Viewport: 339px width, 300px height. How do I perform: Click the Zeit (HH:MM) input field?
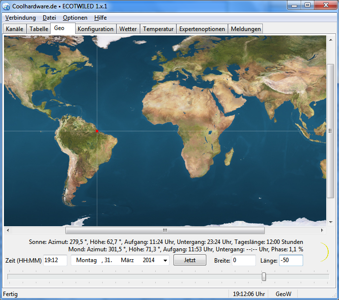[55, 260]
